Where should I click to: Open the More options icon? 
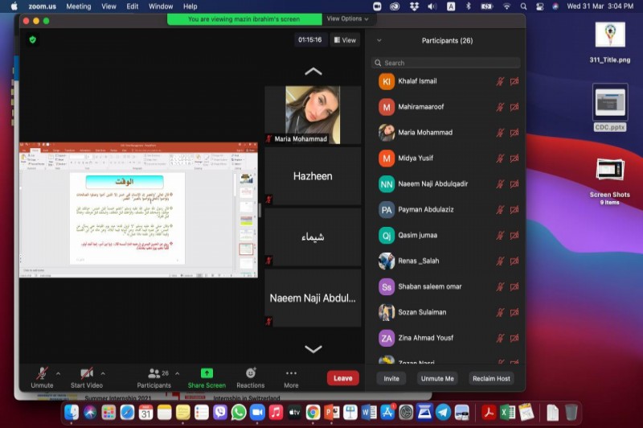point(291,373)
